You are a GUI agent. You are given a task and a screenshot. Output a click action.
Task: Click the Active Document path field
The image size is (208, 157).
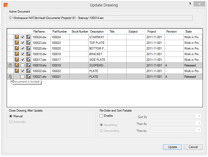[101, 18]
